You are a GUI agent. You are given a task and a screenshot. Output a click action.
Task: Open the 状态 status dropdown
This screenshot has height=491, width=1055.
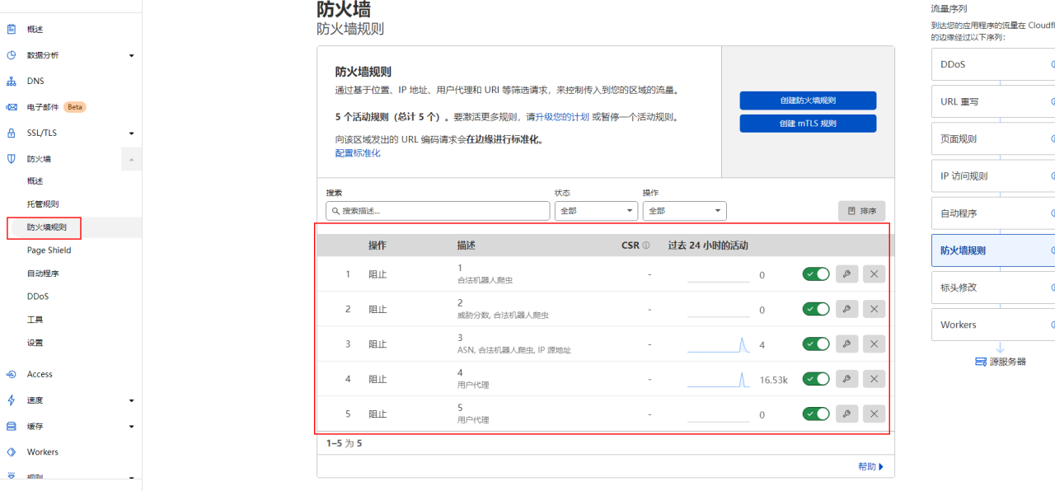click(596, 211)
